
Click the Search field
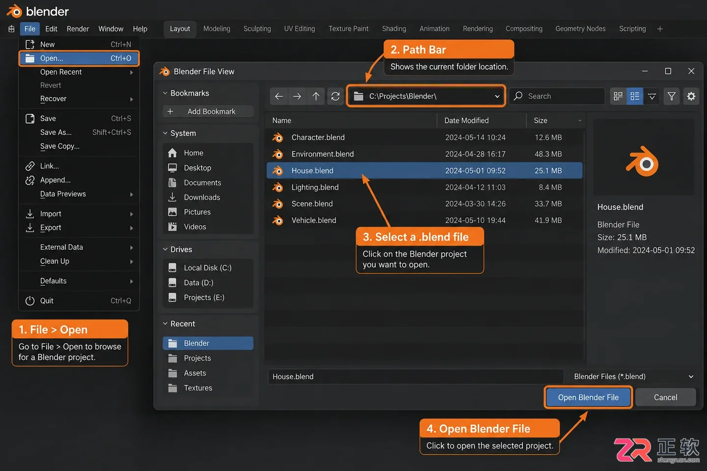point(557,96)
